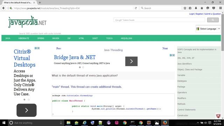Click the AdChoices icon on Citrix ad
Image resolution: width=224 pixels, height=126 pixels.
[36, 48]
